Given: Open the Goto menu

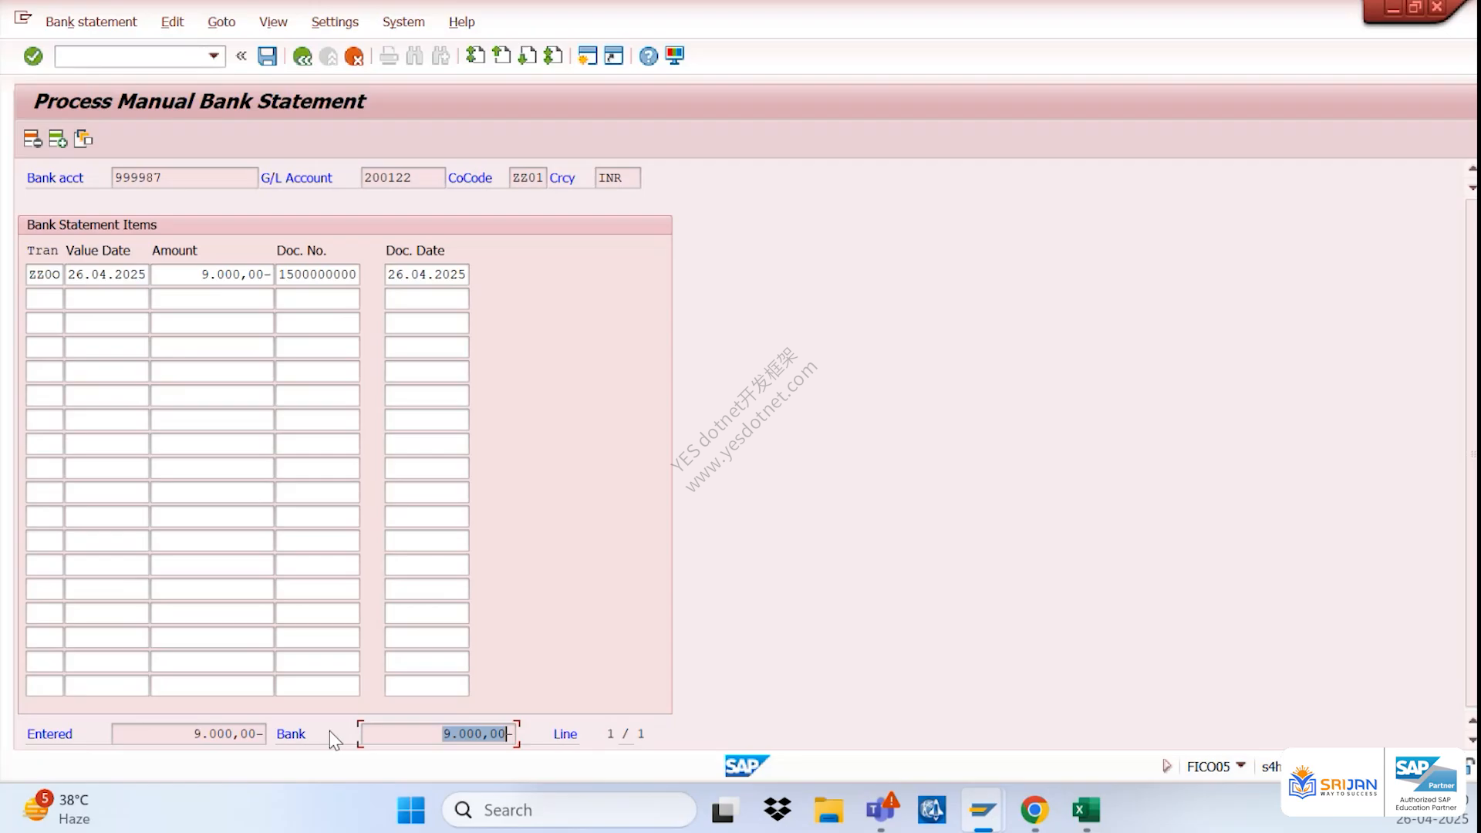Looking at the screenshot, I should click(221, 22).
